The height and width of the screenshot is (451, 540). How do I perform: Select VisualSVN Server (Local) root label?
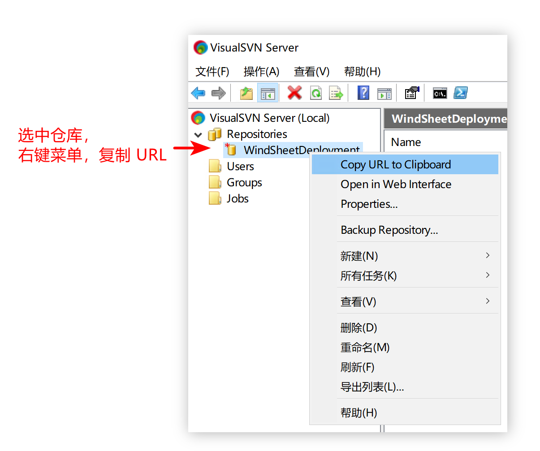pyautogui.click(x=270, y=118)
